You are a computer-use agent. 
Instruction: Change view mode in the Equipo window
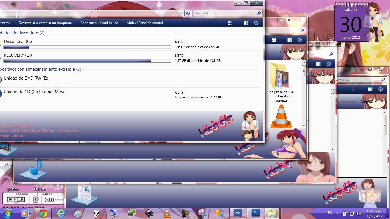pyautogui.click(x=230, y=23)
